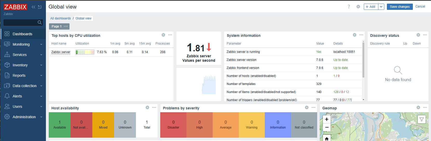Click the Zabbix logo

click(15, 7)
